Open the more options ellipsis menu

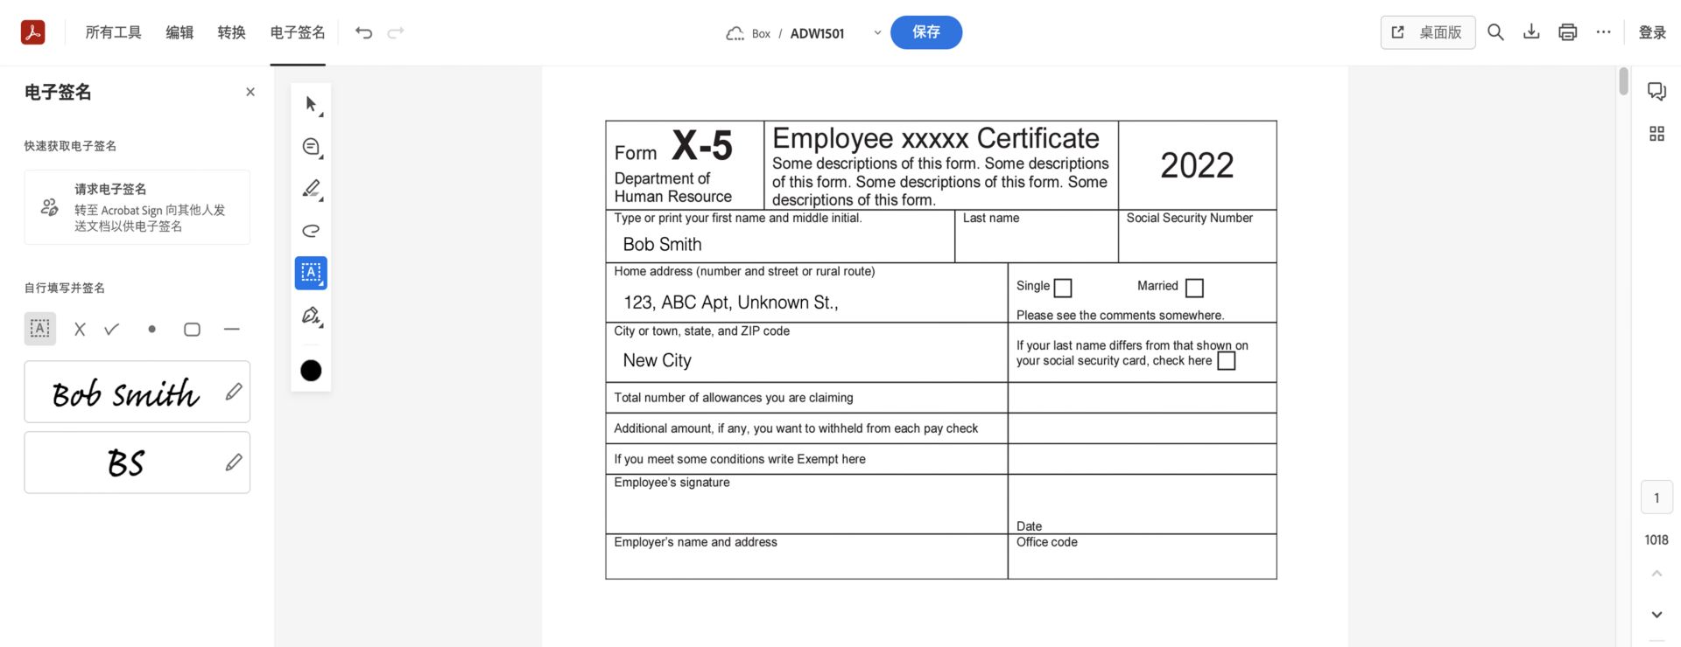point(1603,32)
